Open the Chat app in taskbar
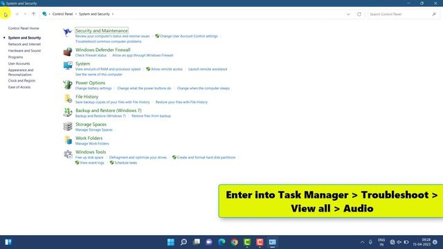 209,242
